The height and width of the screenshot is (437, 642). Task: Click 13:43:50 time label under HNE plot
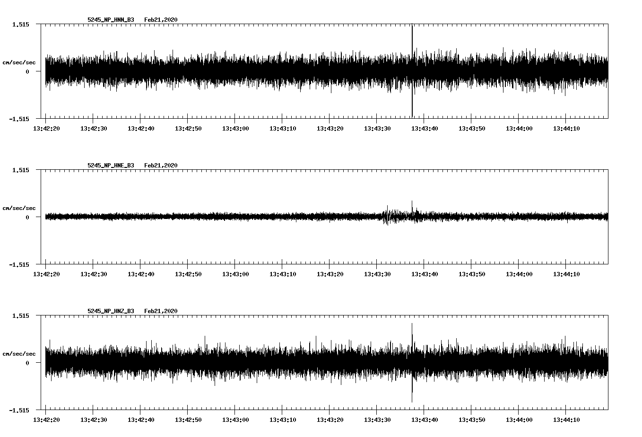click(x=472, y=274)
